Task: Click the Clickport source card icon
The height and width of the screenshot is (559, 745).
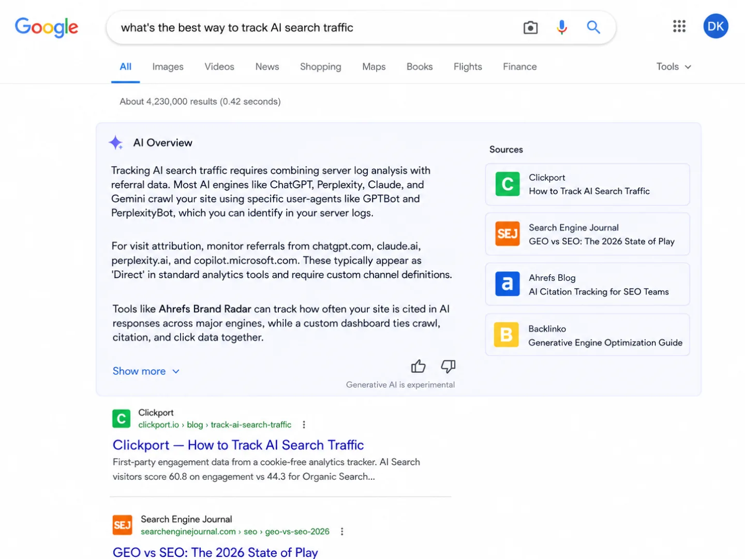Action: click(x=508, y=184)
